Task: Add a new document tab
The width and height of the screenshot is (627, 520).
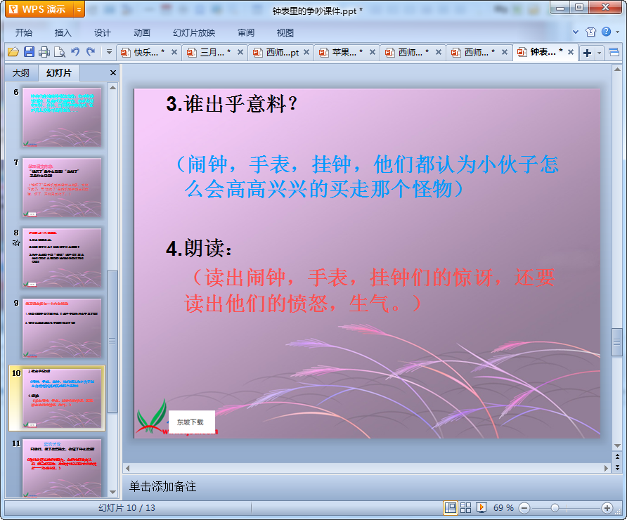Action: coord(587,53)
